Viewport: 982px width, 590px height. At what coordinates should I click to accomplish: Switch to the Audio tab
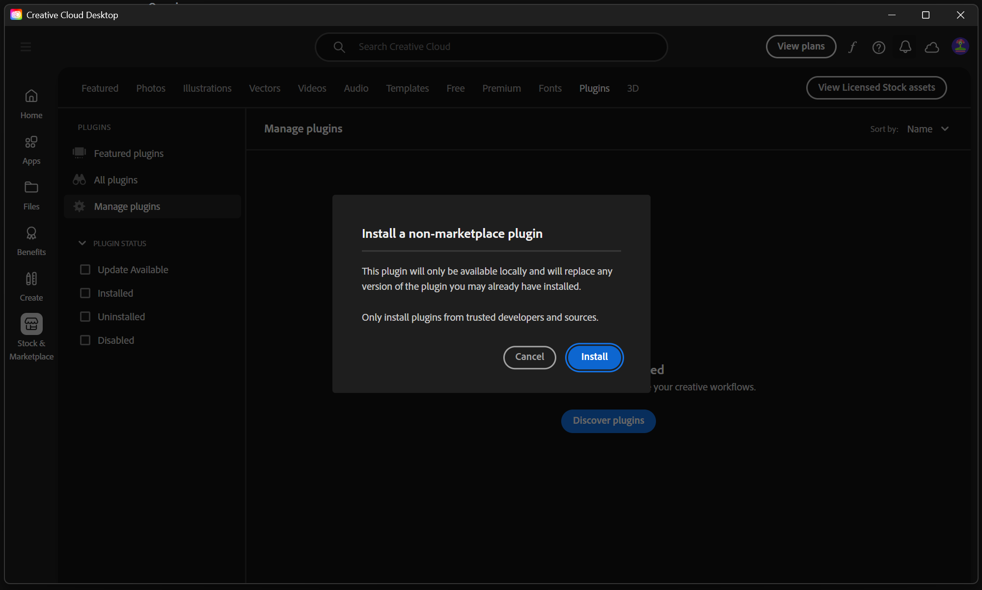click(356, 88)
